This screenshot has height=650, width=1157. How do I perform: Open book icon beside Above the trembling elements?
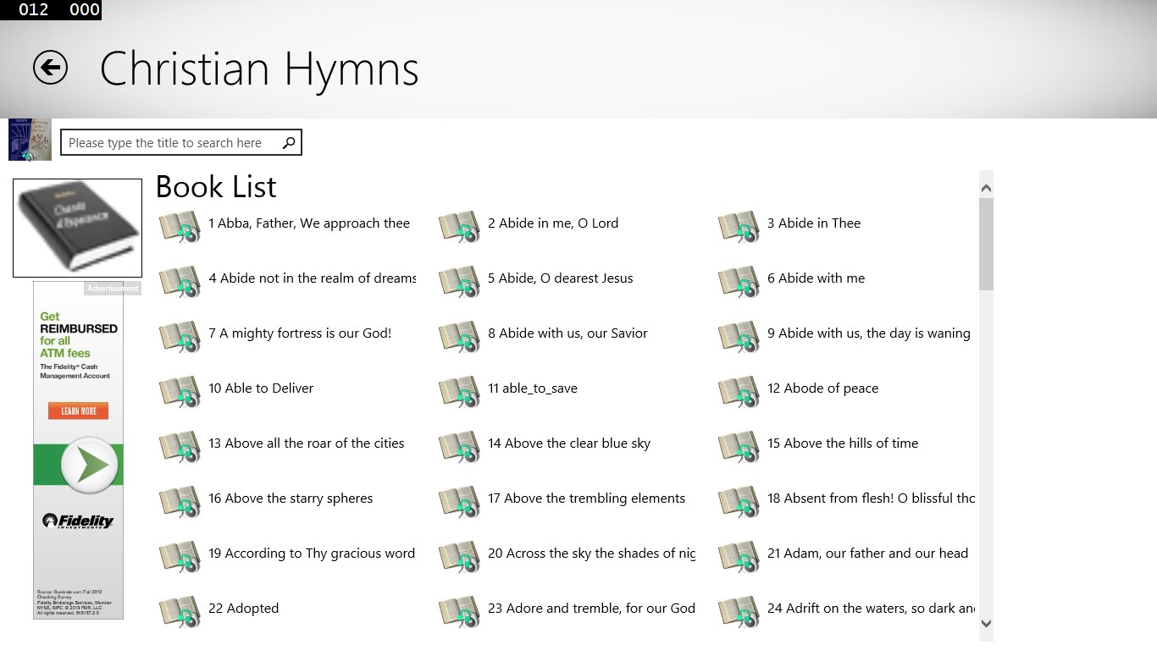pos(459,502)
